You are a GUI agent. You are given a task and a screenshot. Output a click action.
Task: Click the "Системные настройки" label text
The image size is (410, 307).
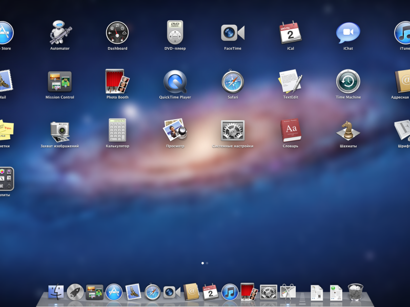(x=233, y=146)
